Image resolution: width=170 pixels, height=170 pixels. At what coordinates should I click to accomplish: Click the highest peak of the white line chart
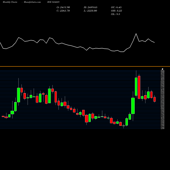pos(136,34)
